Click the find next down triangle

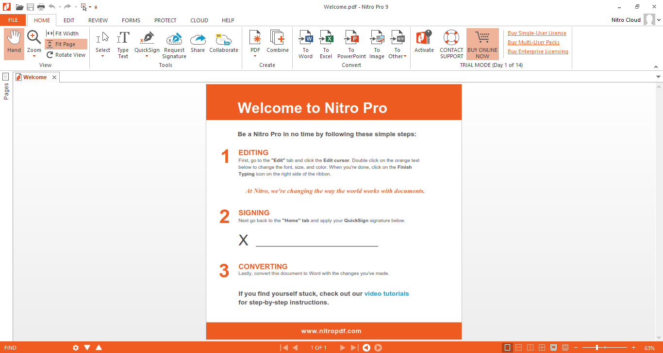pyautogui.click(x=87, y=347)
